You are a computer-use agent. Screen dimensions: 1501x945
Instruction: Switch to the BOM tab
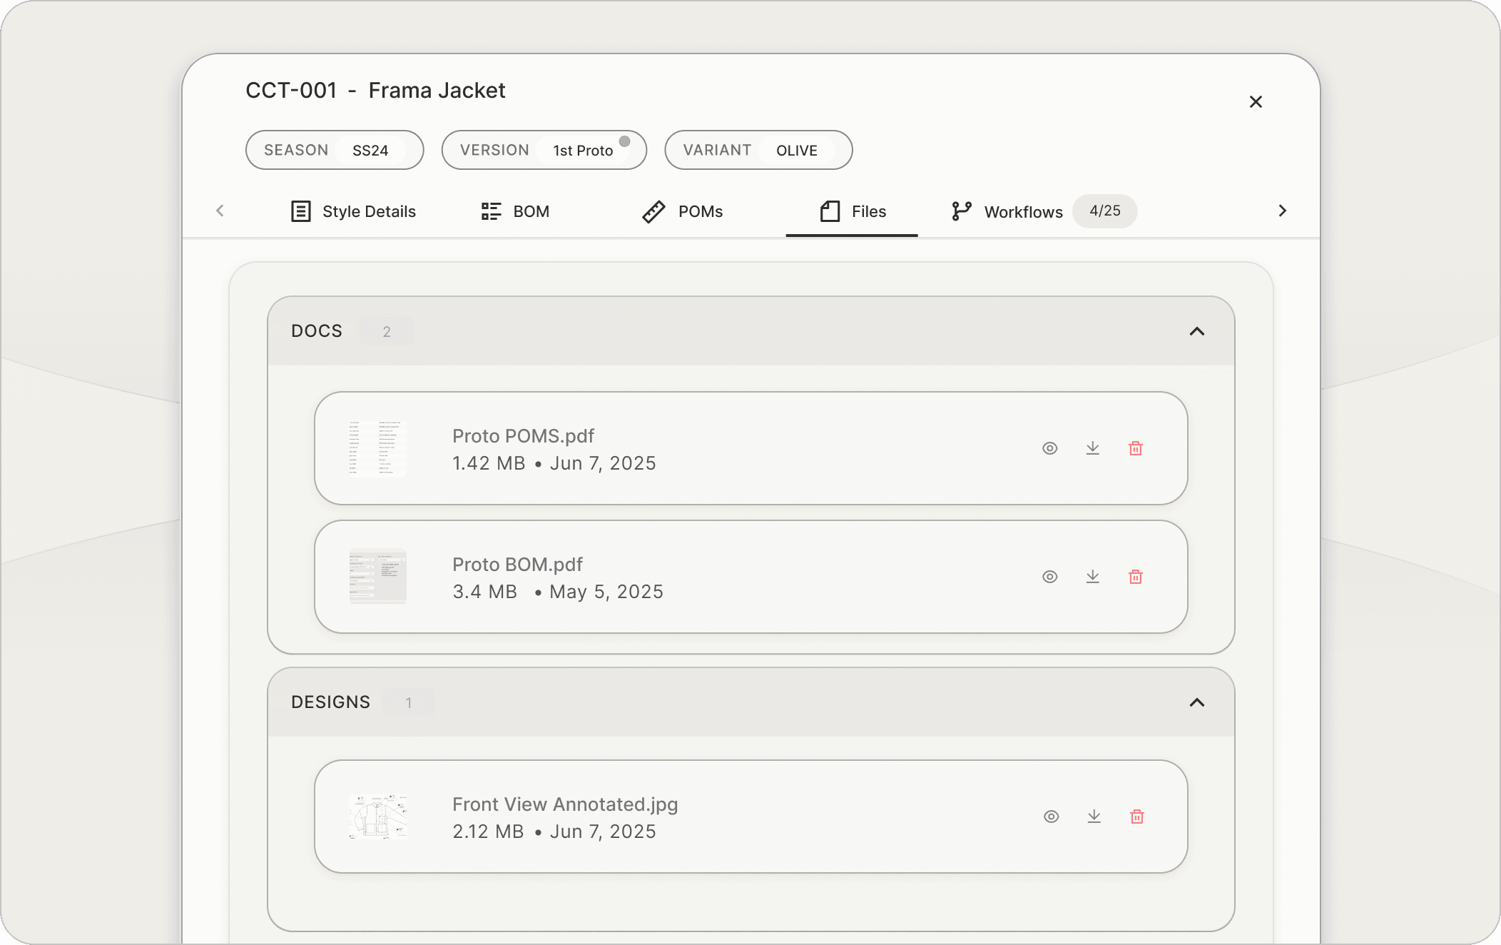[x=515, y=211]
